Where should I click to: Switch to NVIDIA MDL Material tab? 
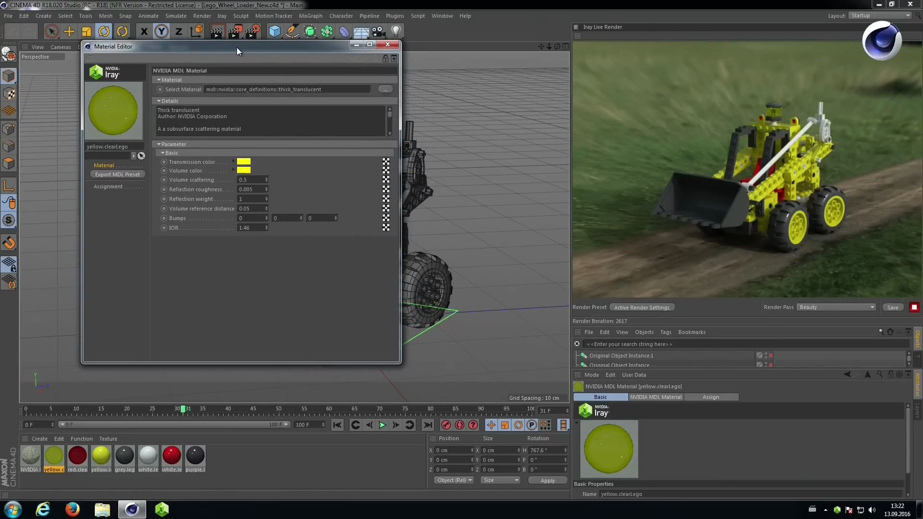click(x=656, y=397)
